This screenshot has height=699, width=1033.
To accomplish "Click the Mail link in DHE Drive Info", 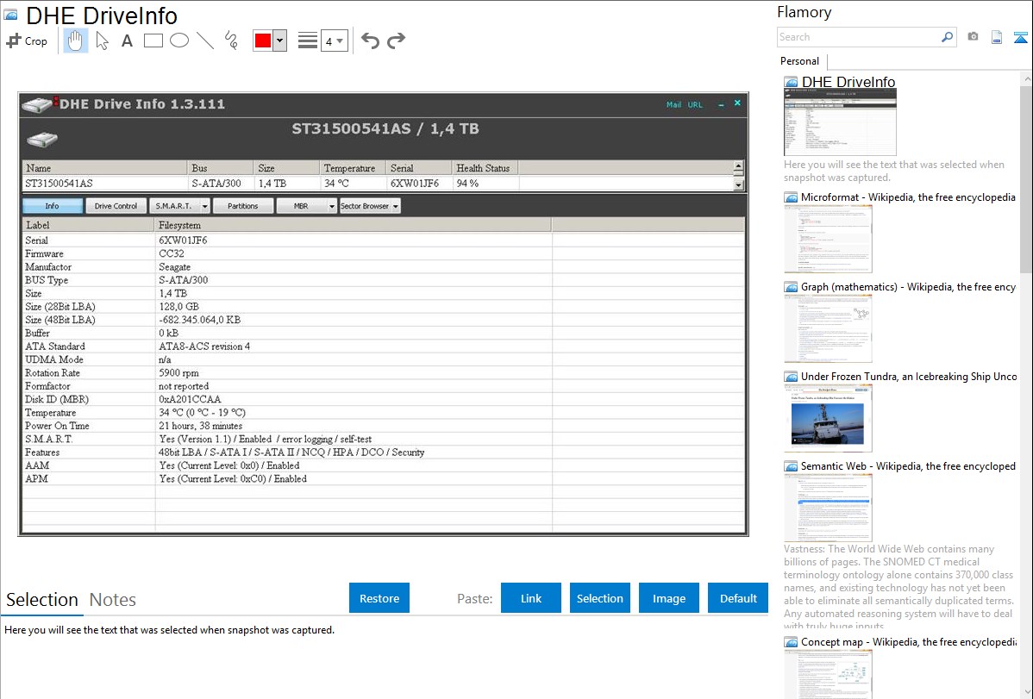I will [x=673, y=105].
